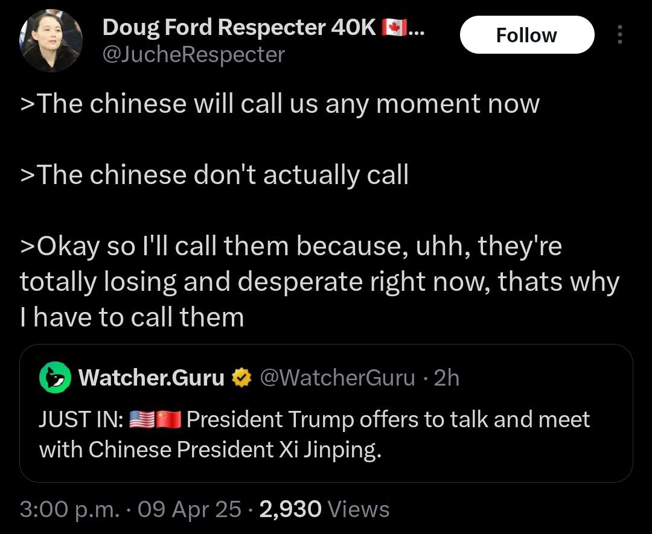
Task: Open the Watcher.Guru account name
Action: tap(152, 378)
